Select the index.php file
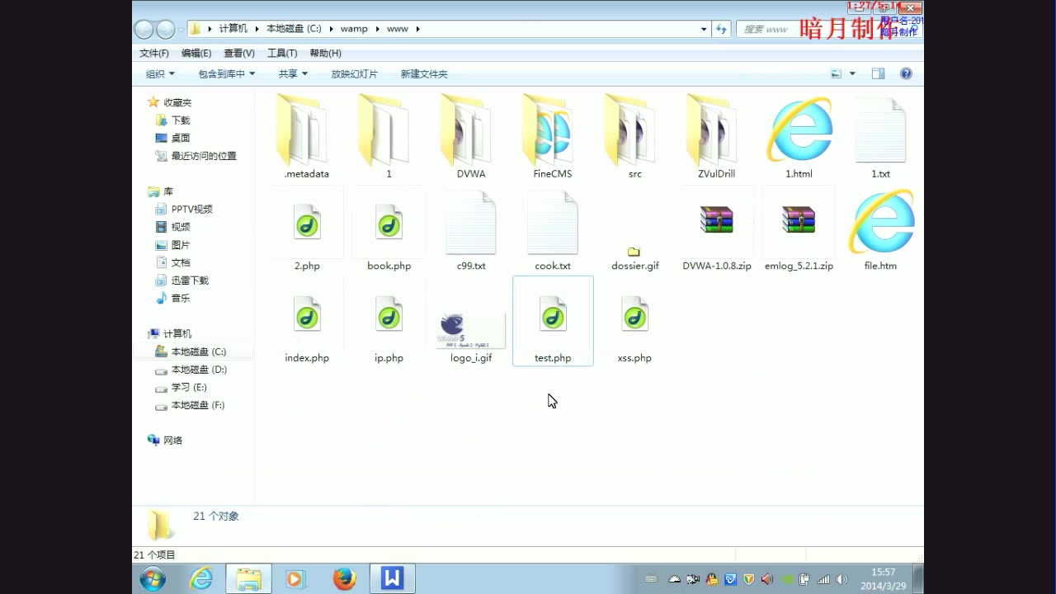The image size is (1056, 594). point(307,321)
